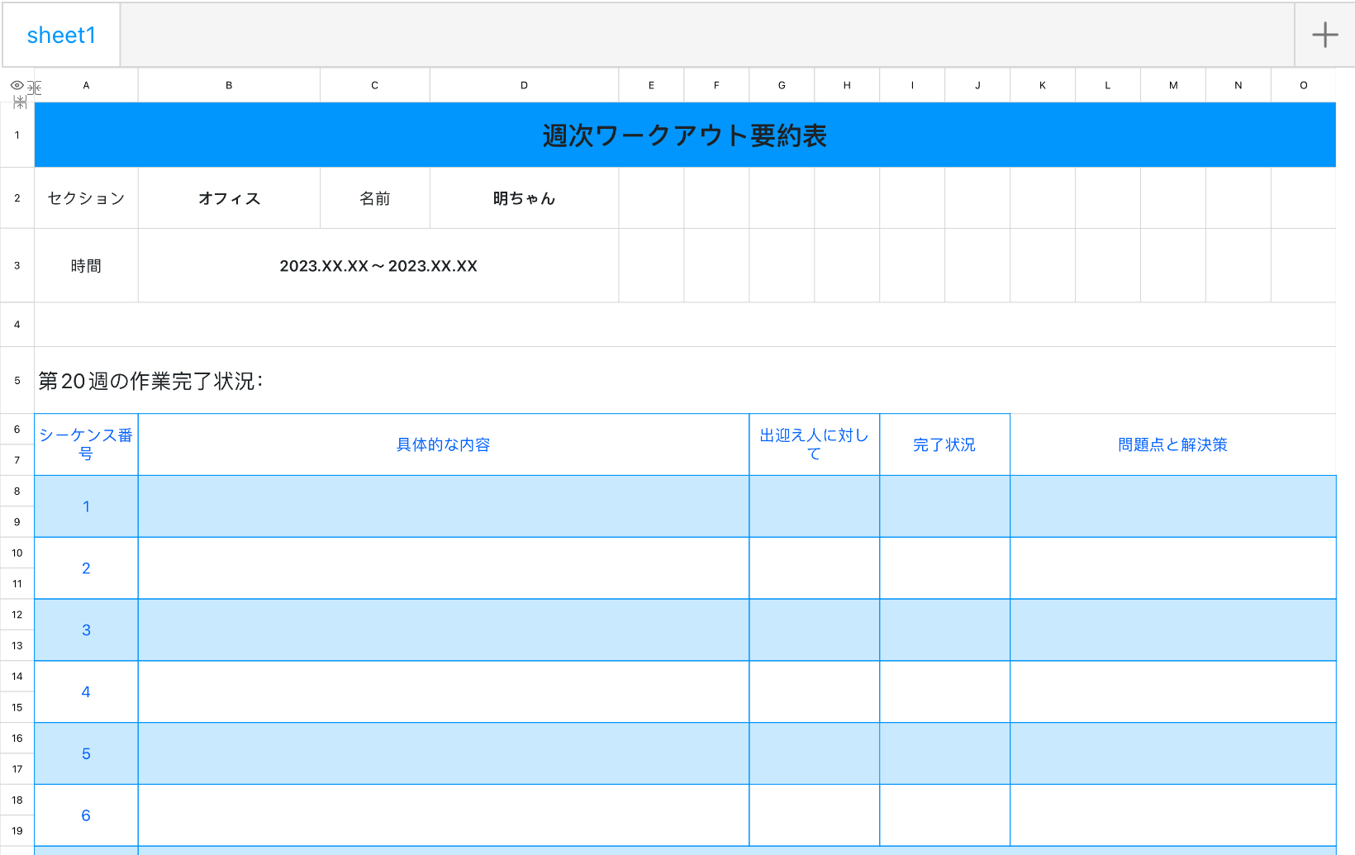This screenshot has height=855, width=1355.
Task: Select sequence number 1 cell
Action: point(86,506)
